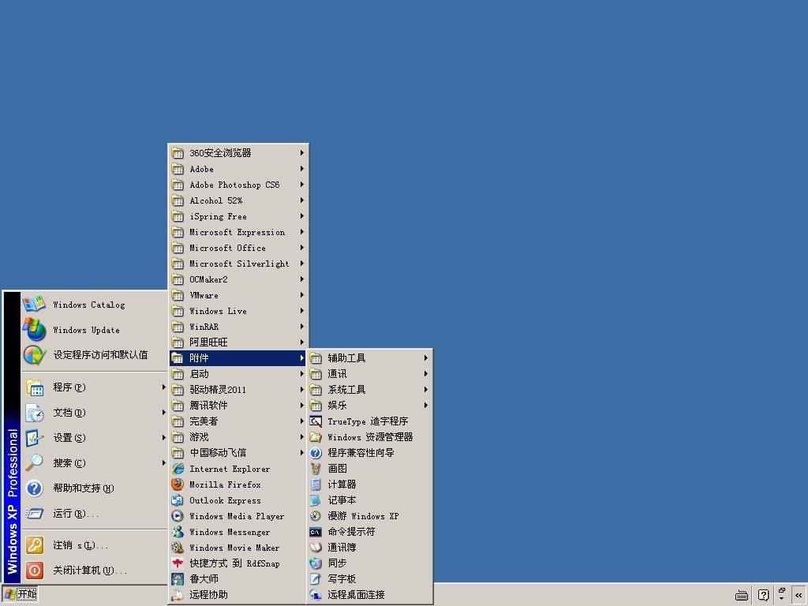
Task: Launch the Windows 资源管理器 icon
Action: tap(316, 437)
